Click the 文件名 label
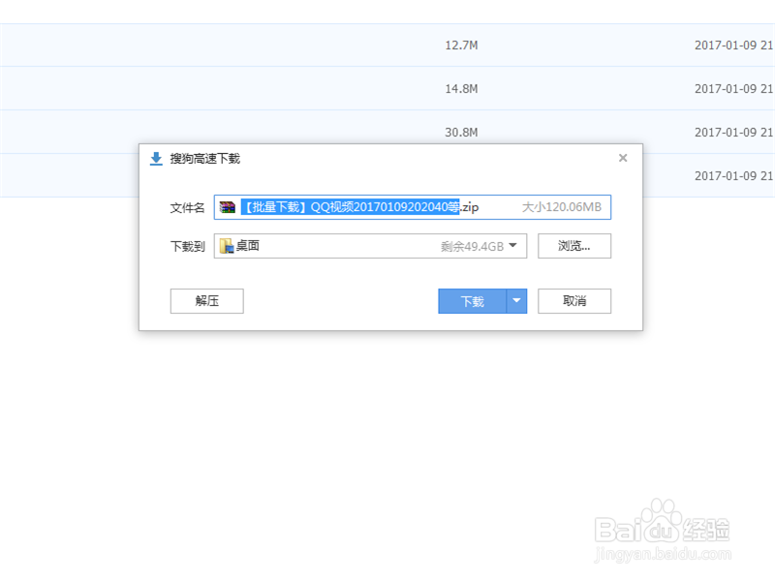Viewport: 775px width, 581px height. point(187,207)
